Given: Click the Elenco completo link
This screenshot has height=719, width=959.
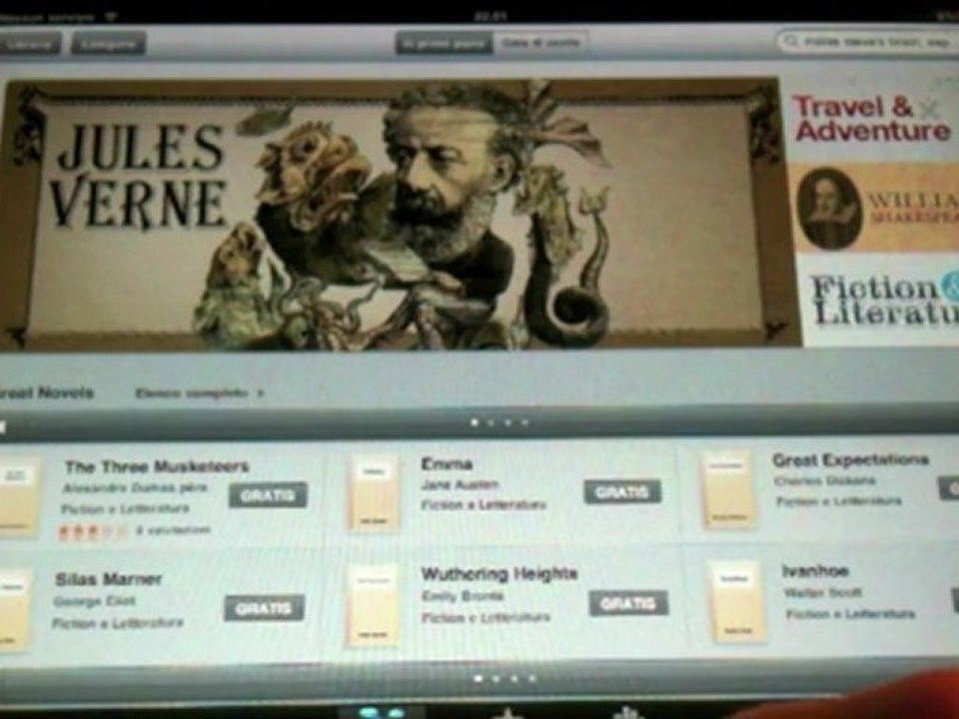Looking at the screenshot, I should click(x=200, y=393).
